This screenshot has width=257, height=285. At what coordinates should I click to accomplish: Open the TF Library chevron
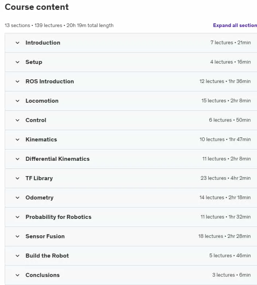coord(17,178)
